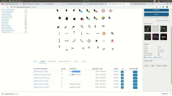Click the Report SPAM link
172x96 pixels.
coord(158,57)
